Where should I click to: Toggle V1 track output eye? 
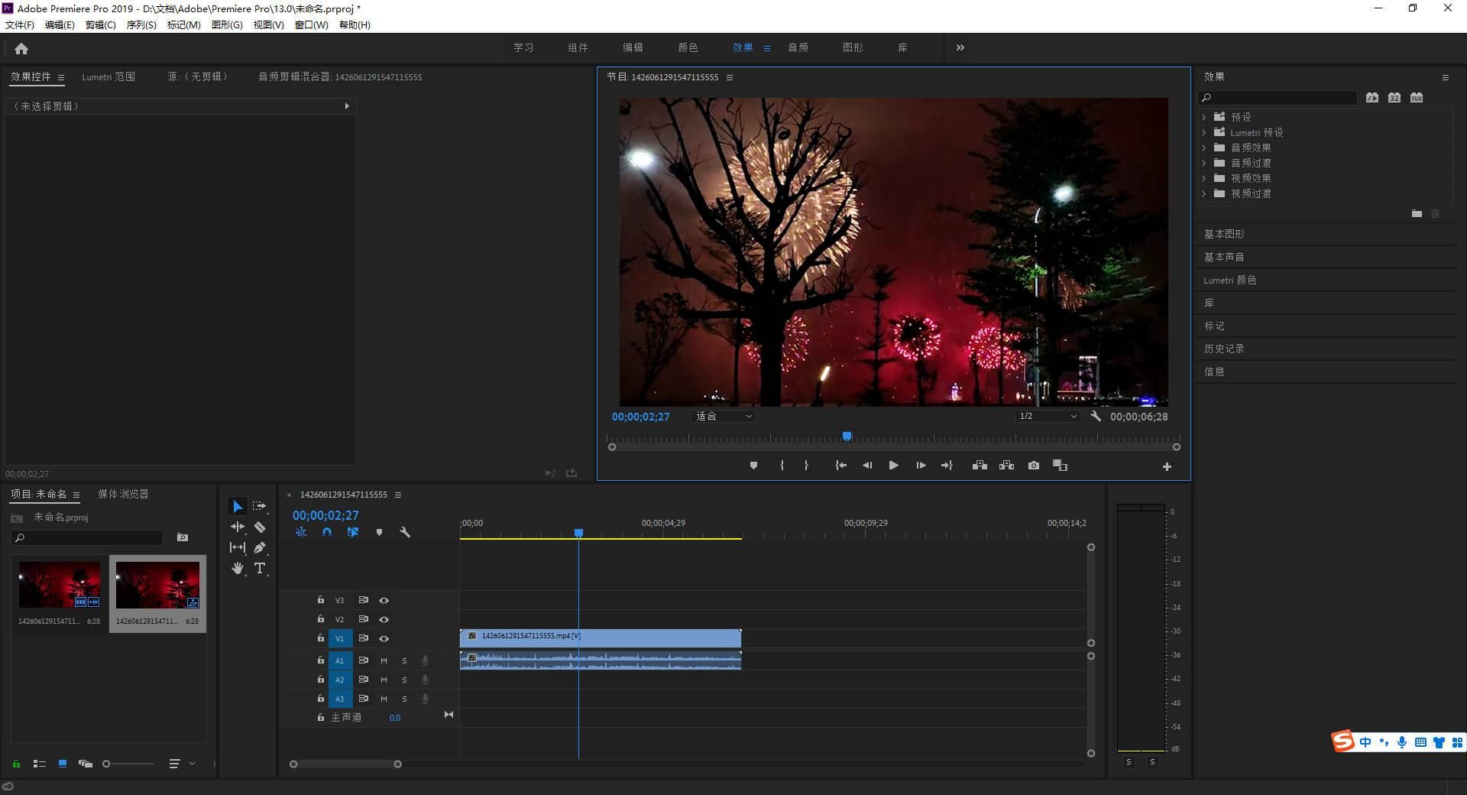tap(384, 638)
